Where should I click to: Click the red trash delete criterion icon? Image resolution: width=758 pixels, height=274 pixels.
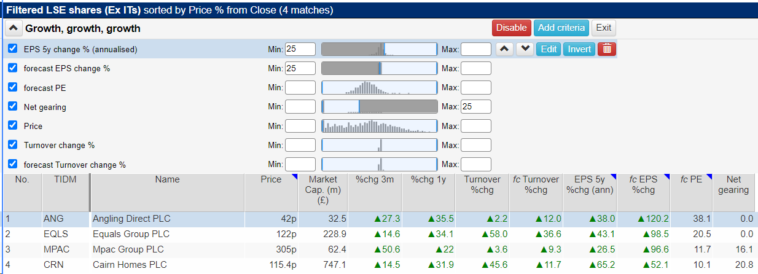pyautogui.click(x=607, y=49)
